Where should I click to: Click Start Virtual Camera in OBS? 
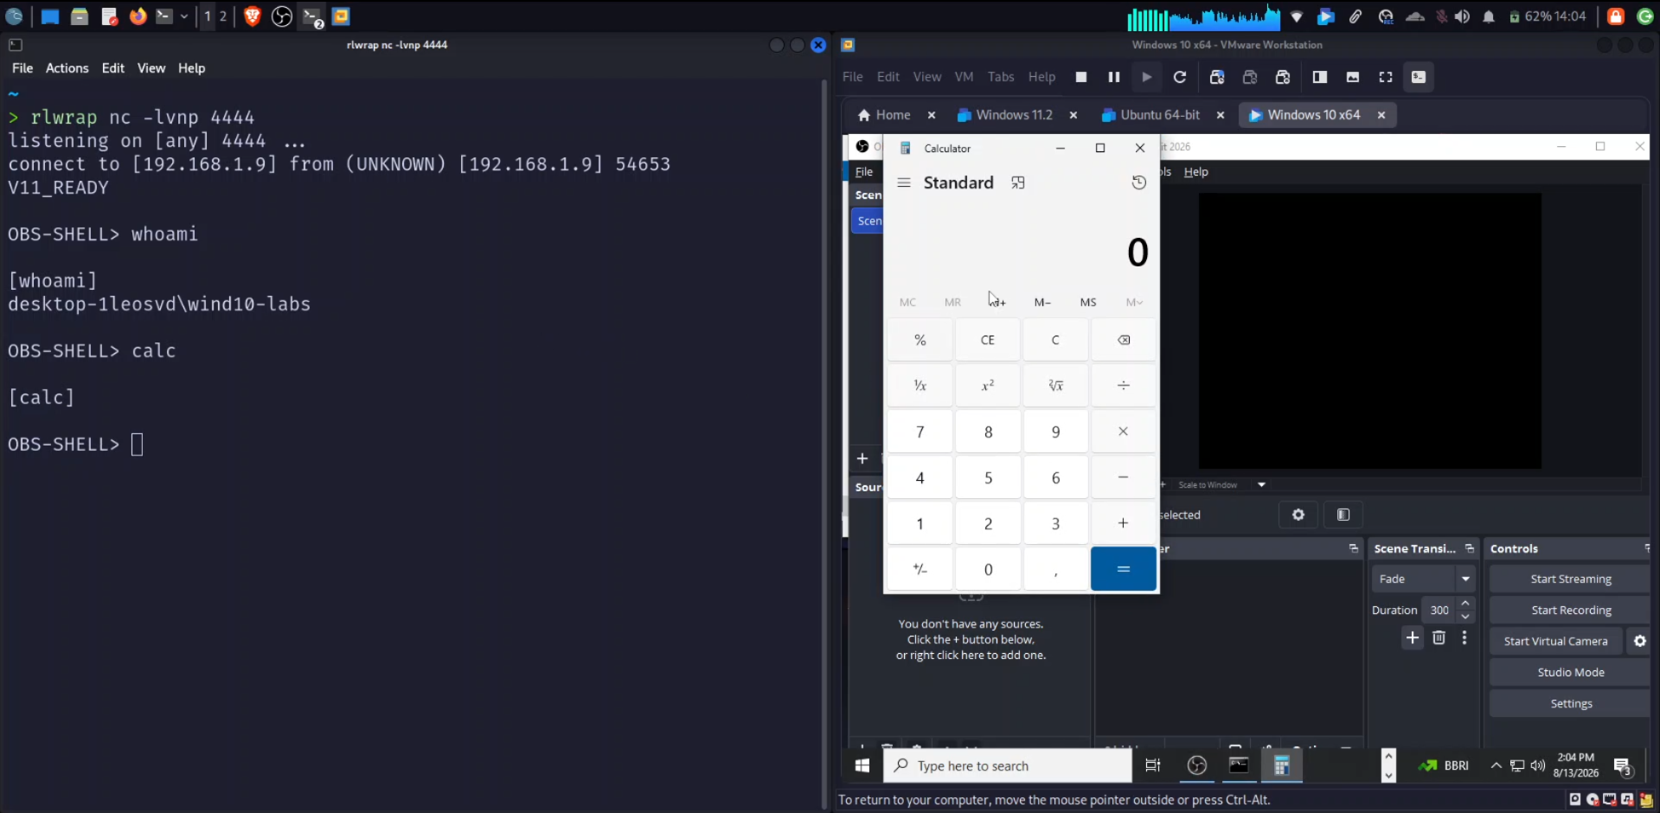tap(1555, 642)
